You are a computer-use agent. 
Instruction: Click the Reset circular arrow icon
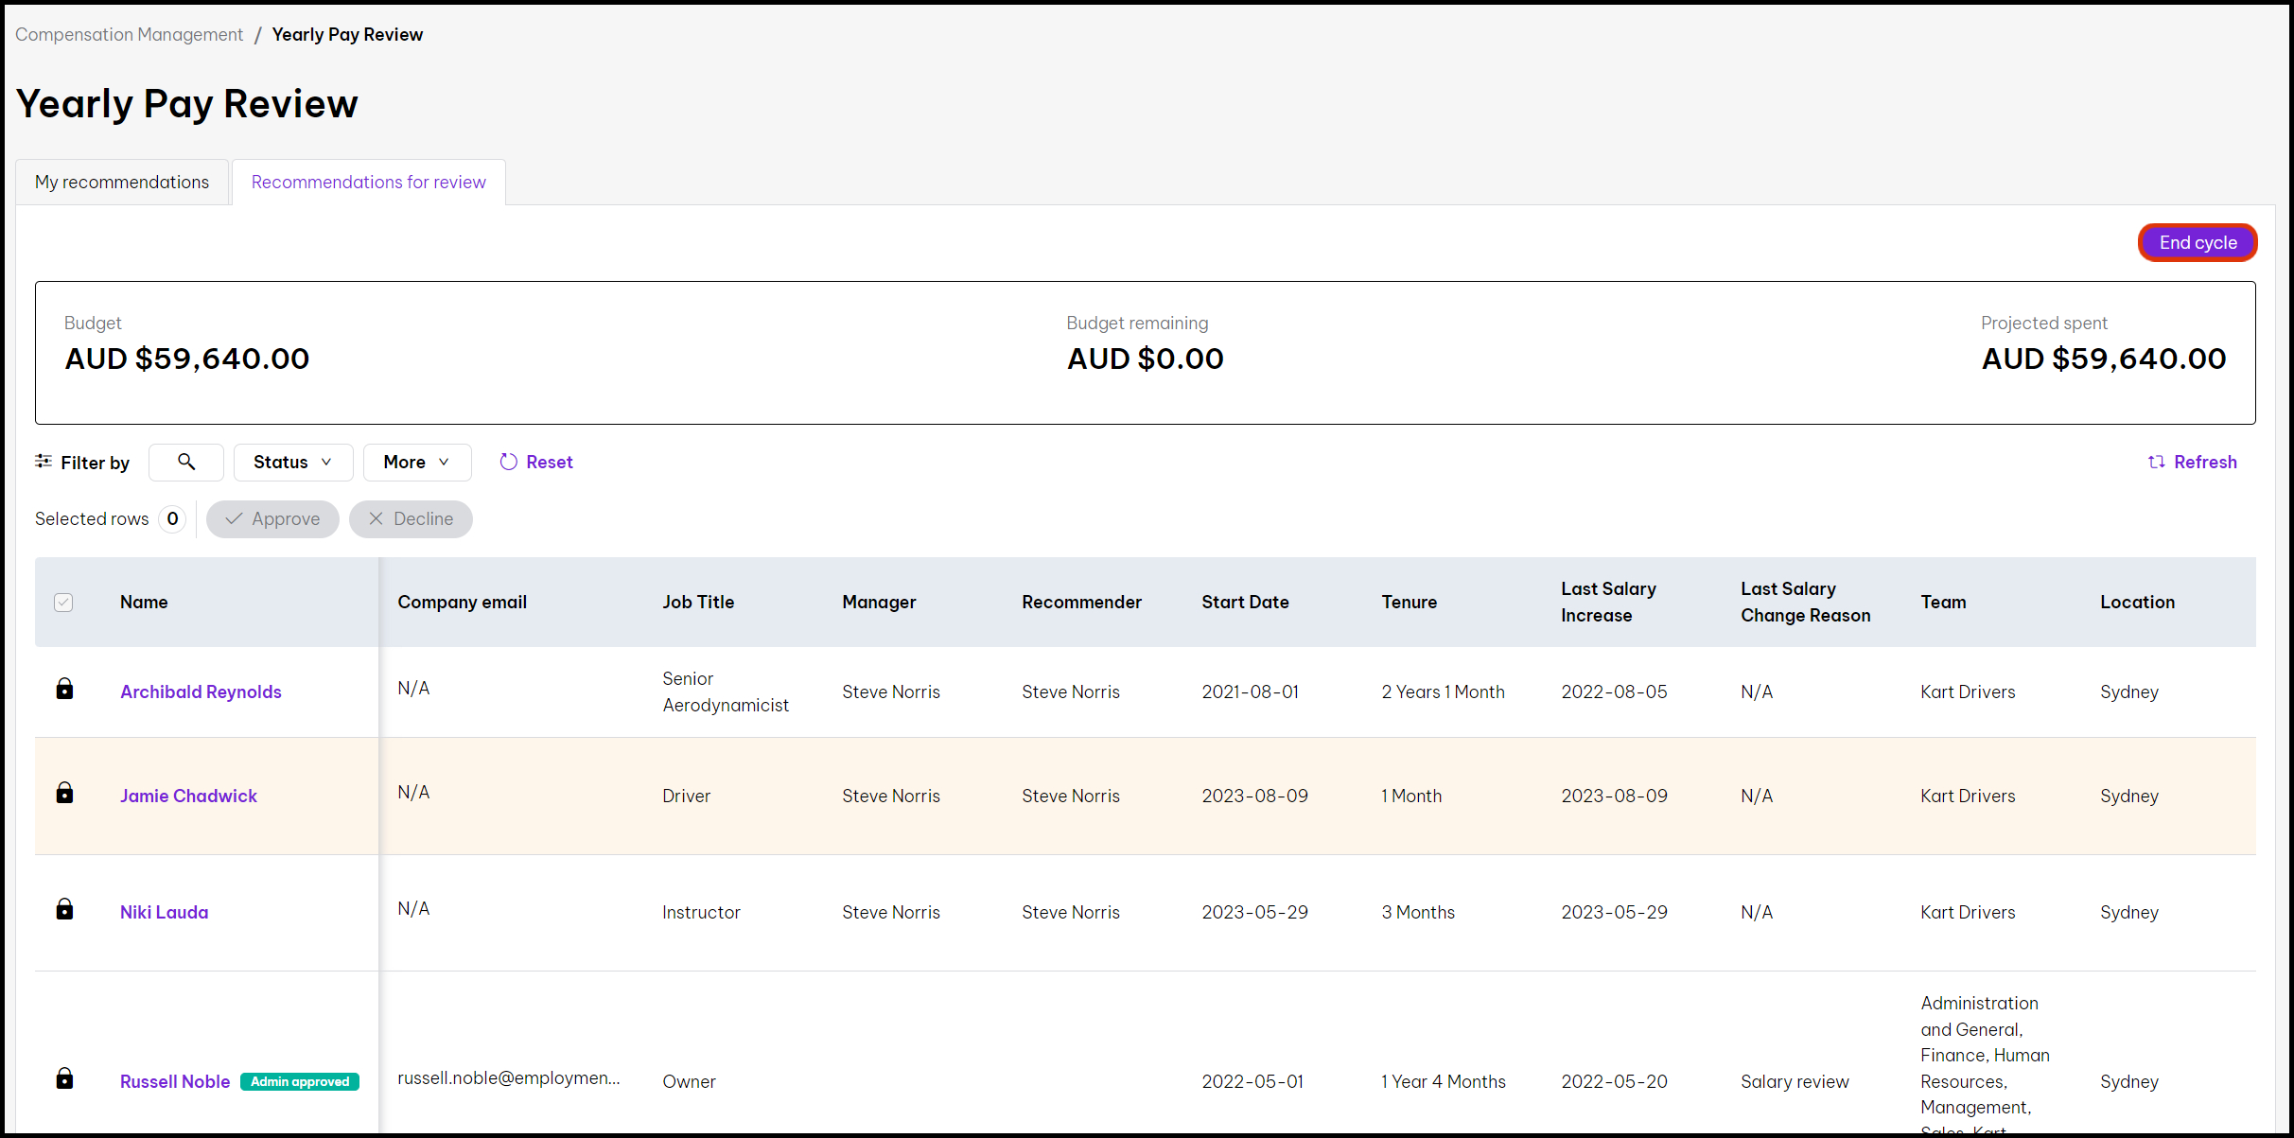[x=509, y=462]
